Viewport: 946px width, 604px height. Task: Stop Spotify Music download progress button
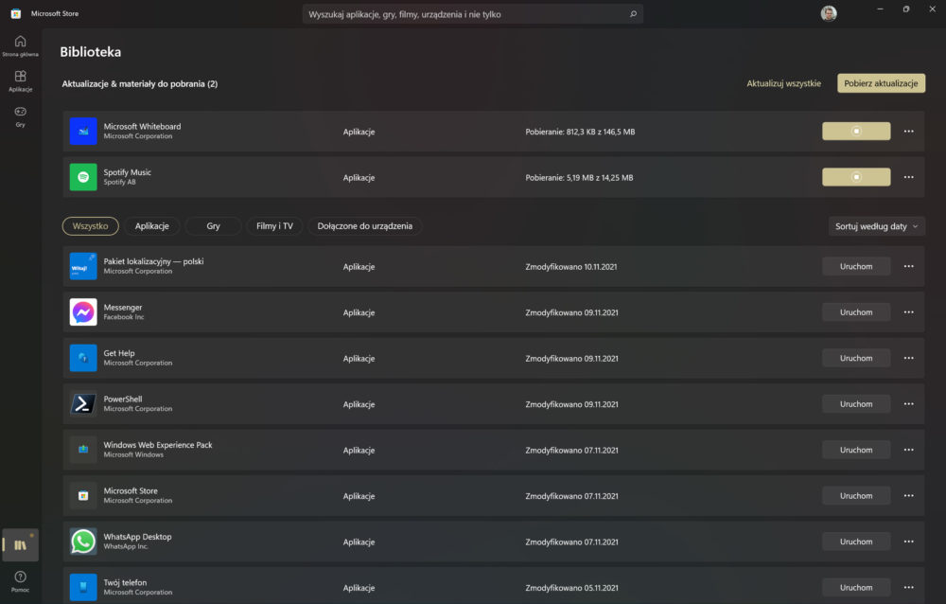point(856,177)
